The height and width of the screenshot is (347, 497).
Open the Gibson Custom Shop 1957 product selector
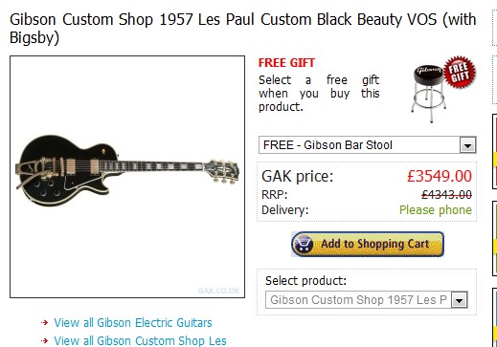click(367, 300)
